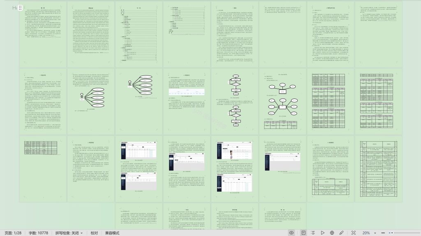
Task: Click the 20% zoom percentage value
Action: click(x=366, y=233)
